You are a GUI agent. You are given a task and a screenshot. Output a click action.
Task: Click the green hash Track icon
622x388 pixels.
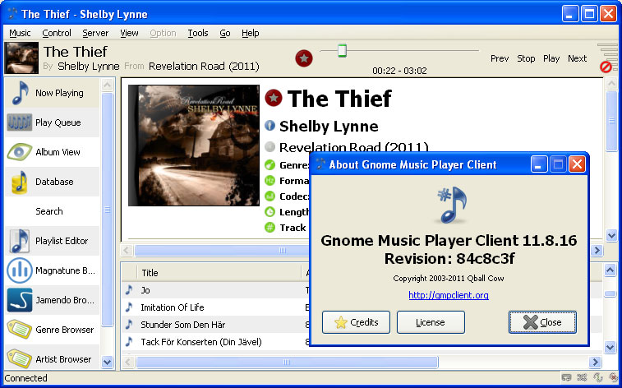click(270, 228)
